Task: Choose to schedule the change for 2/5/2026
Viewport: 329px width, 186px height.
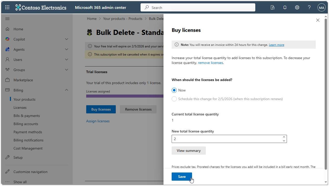Action: pyautogui.click(x=174, y=99)
